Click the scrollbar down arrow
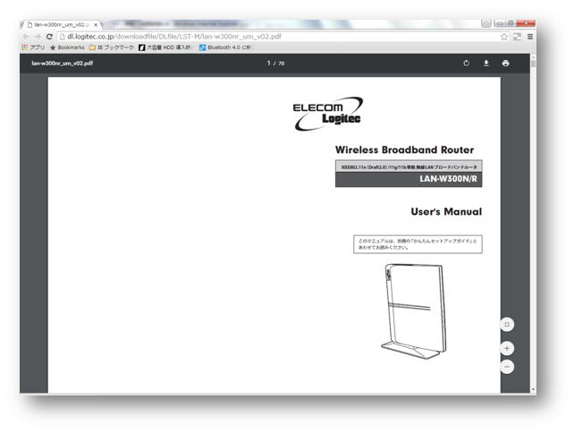Screen dimensions: 574x433 [x=533, y=389]
